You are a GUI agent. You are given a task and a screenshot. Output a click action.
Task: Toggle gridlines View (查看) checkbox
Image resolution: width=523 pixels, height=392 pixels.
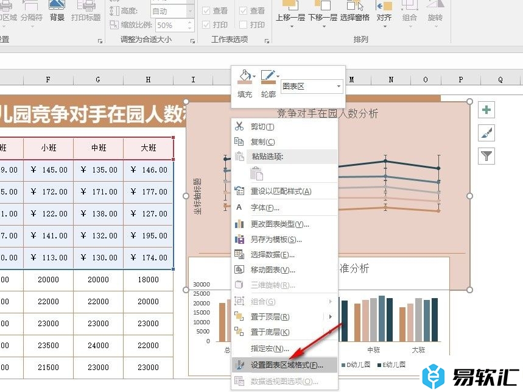click(206, 11)
